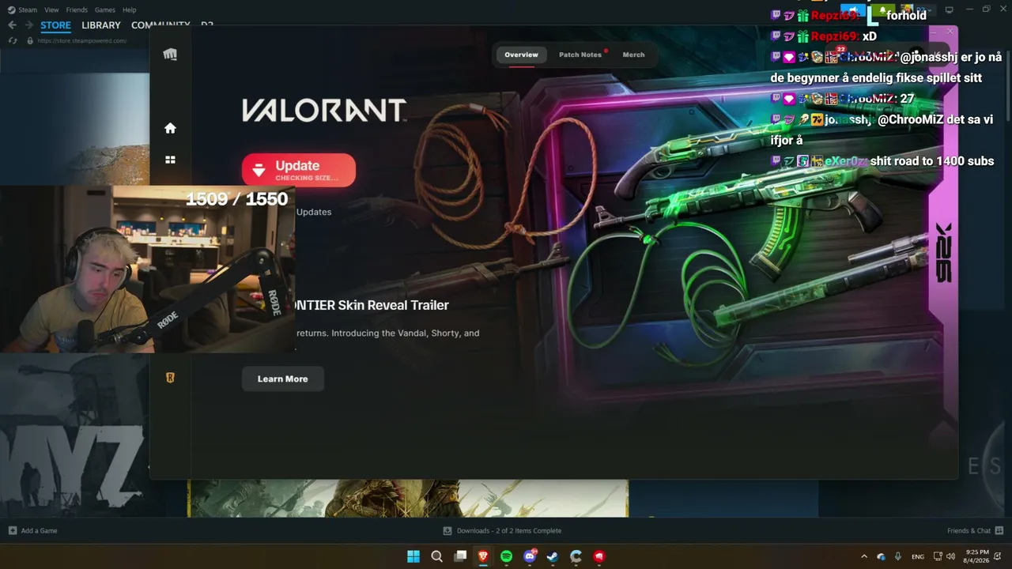Open Task View on the taskbar

pyautogui.click(x=460, y=556)
